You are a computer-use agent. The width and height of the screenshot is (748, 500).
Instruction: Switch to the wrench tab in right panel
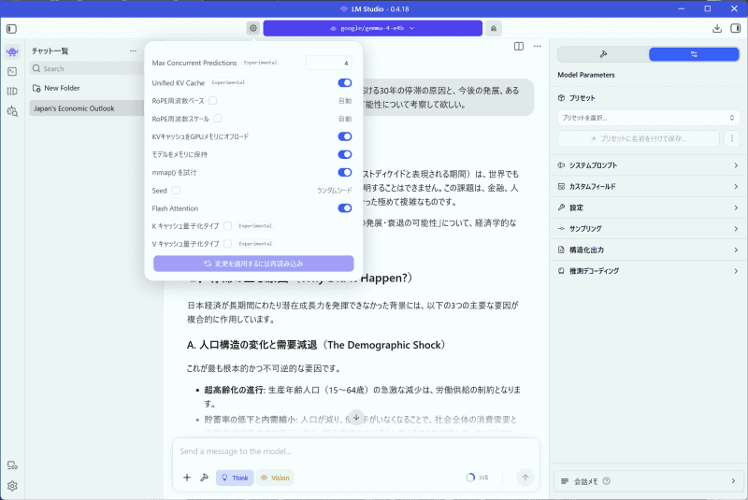[x=603, y=54]
